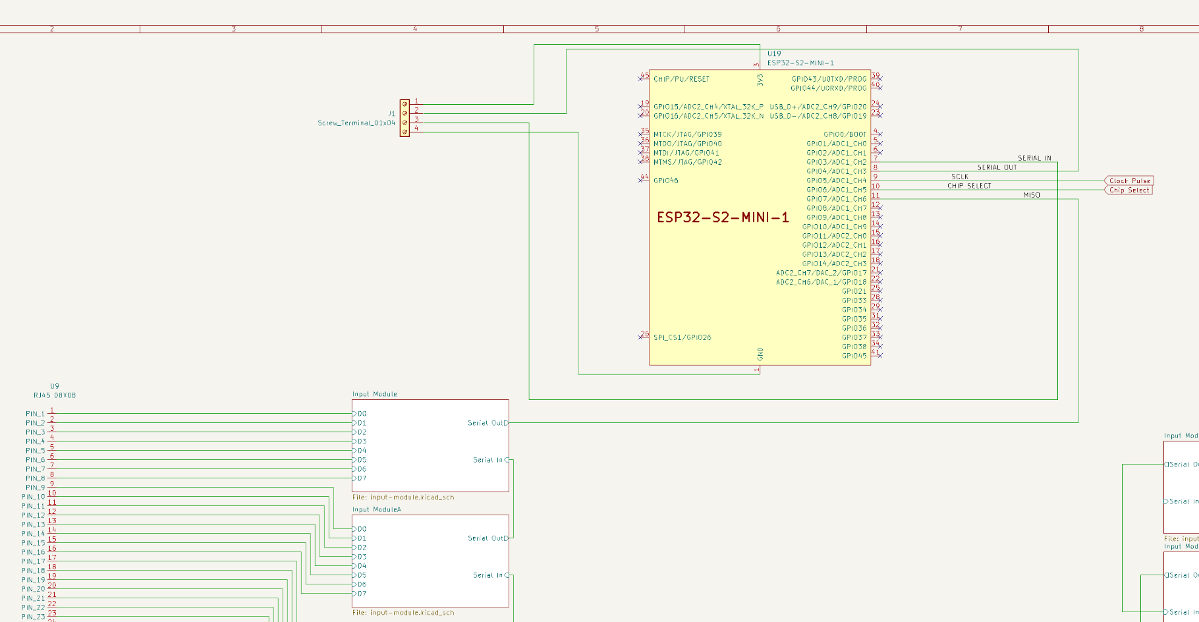Click the Screw_Terminal_01x04 value text
The image size is (1199, 622).
pyautogui.click(x=356, y=123)
